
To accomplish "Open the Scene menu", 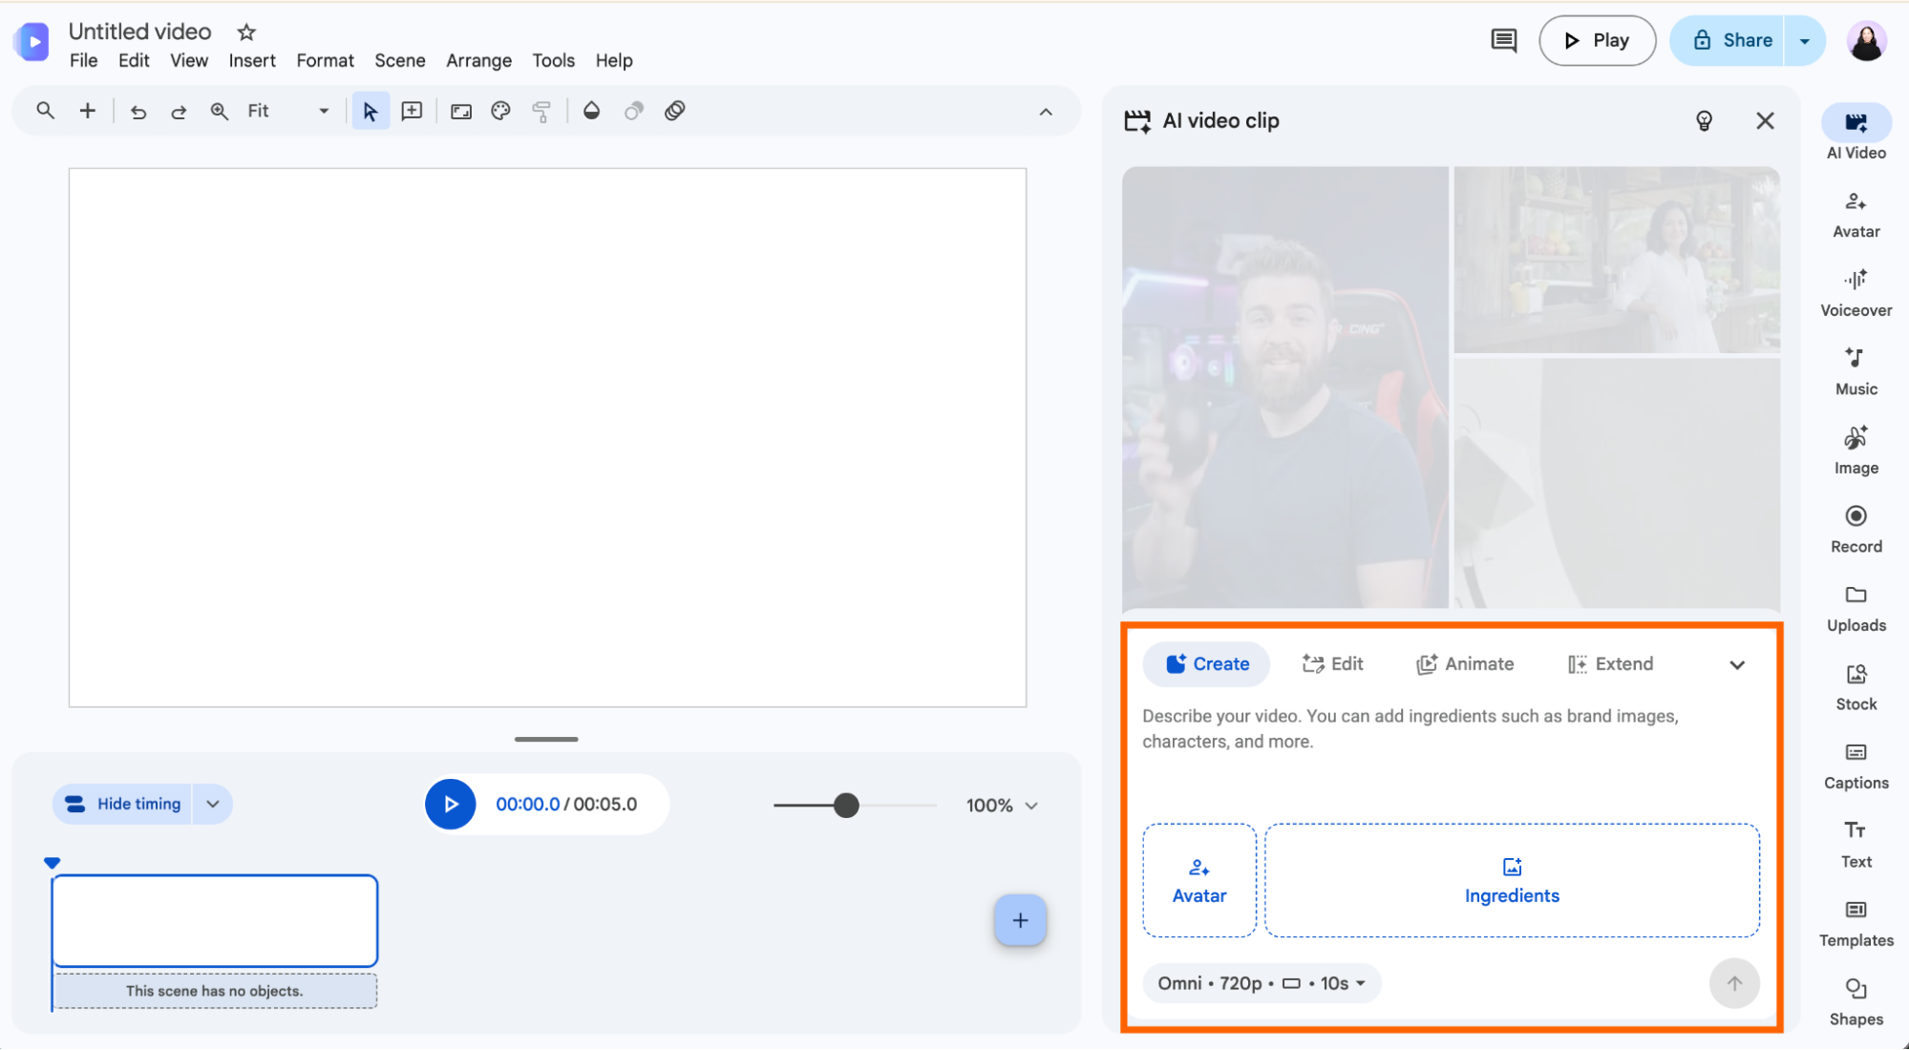I will pos(399,60).
